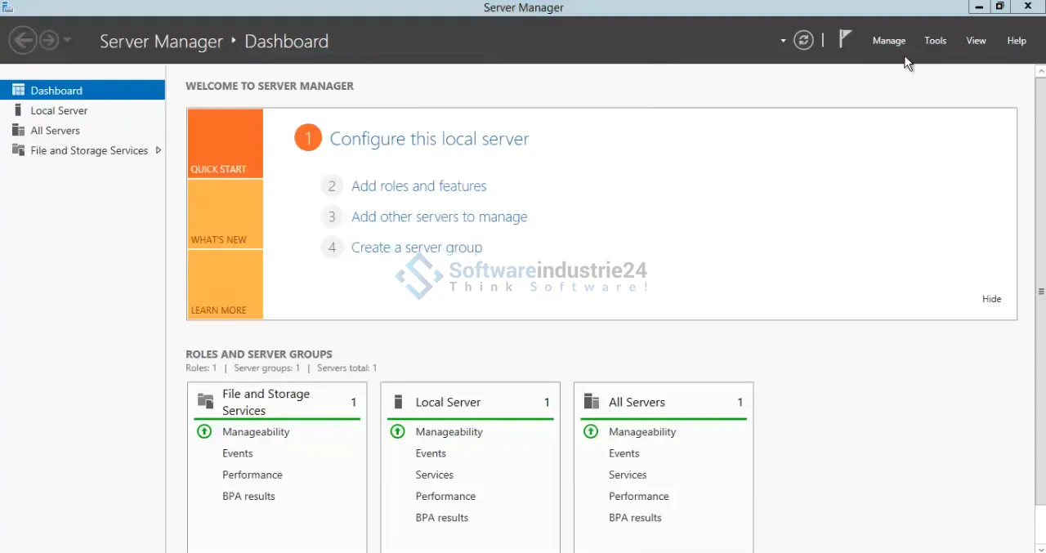Expand File and Storage Services arrow
Image resolution: width=1046 pixels, height=553 pixels.
click(x=158, y=150)
